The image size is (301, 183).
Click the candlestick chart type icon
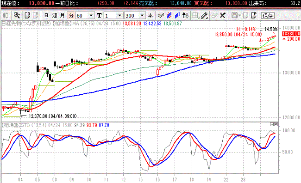(x=6, y=15)
